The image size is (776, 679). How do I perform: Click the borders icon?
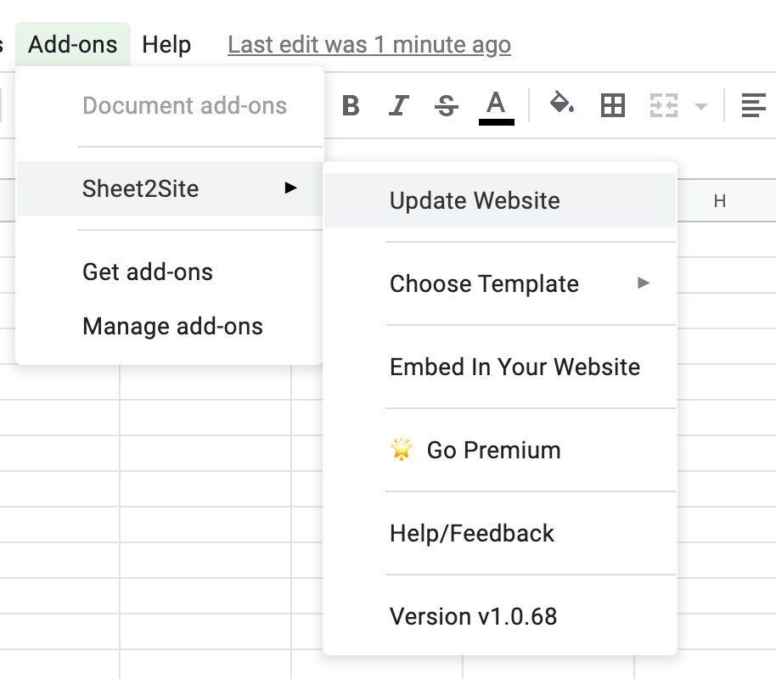612,106
